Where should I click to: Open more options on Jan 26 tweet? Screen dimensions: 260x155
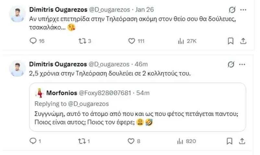pos(242,10)
